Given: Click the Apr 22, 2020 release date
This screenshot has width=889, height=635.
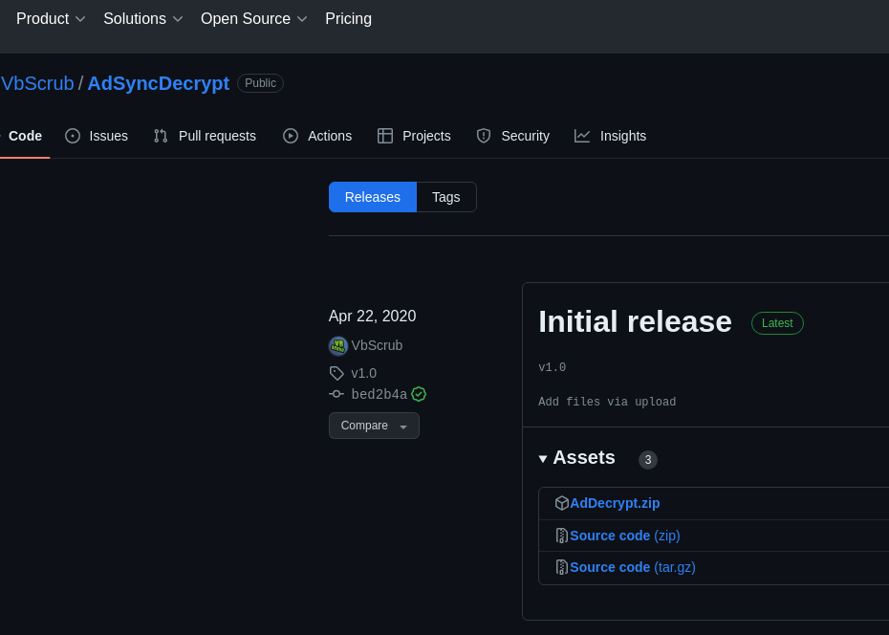Looking at the screenshot, I should click(x=373, y=316).
